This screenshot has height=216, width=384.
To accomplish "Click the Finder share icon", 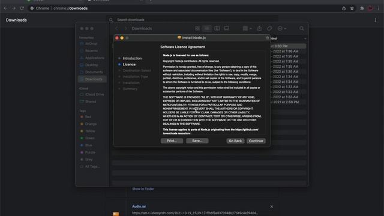I will (259, 28).
